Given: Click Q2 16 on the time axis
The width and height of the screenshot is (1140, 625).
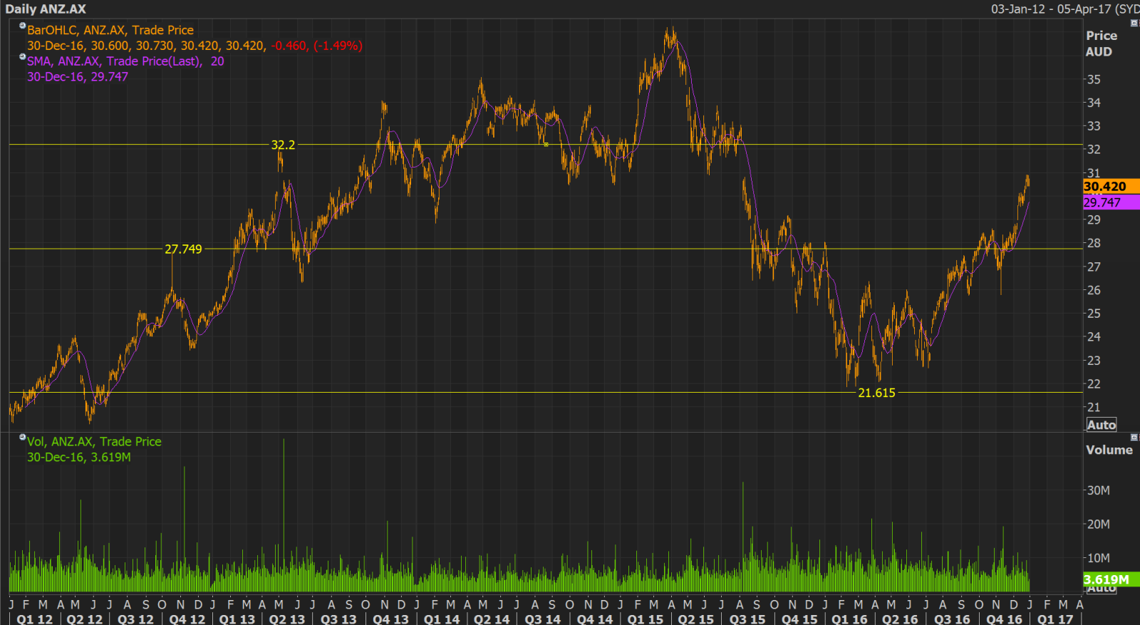Looking at the screenshot, I should [x=900, y=619].
